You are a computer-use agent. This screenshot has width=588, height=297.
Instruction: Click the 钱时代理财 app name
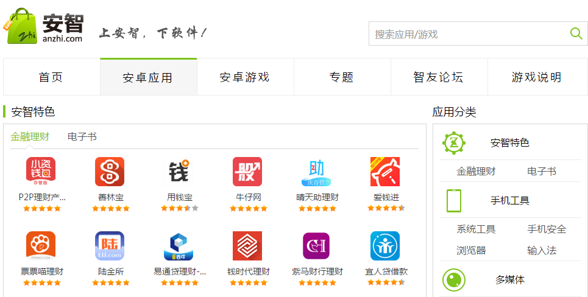point(248,271)
